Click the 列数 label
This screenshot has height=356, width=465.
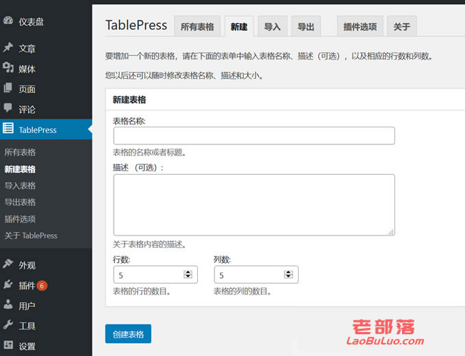pos(222,259)
